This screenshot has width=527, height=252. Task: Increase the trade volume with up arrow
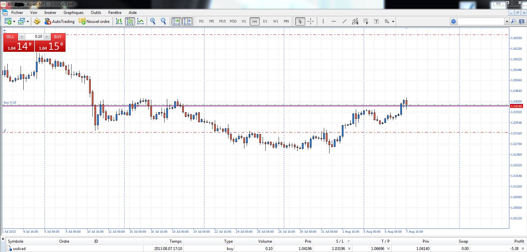point(47,37)
